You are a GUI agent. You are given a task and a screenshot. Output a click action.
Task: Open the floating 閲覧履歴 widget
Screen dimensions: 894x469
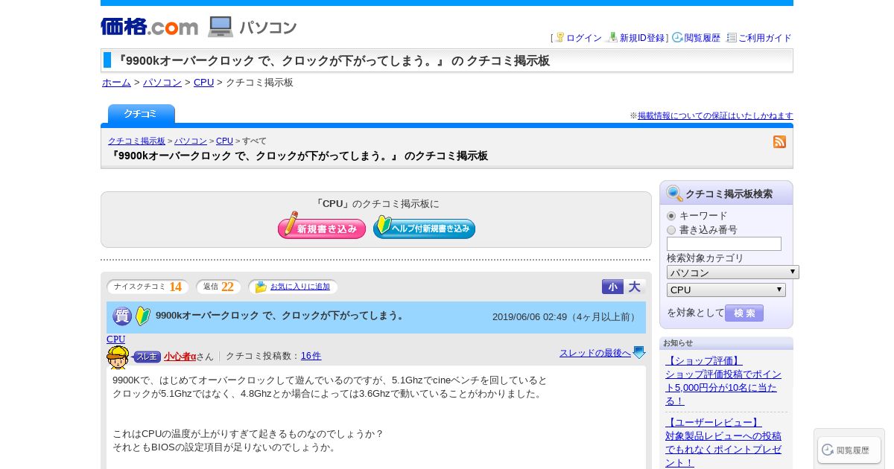click(849, 450)
